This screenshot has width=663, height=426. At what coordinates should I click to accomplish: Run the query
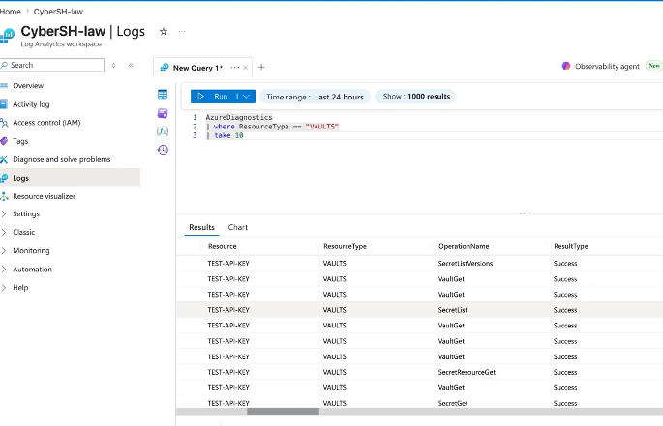click(x=214, y=97)
